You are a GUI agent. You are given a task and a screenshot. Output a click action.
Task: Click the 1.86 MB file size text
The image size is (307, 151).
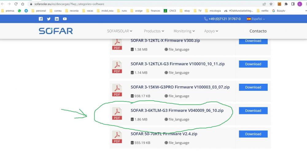[x=141, y=119]
